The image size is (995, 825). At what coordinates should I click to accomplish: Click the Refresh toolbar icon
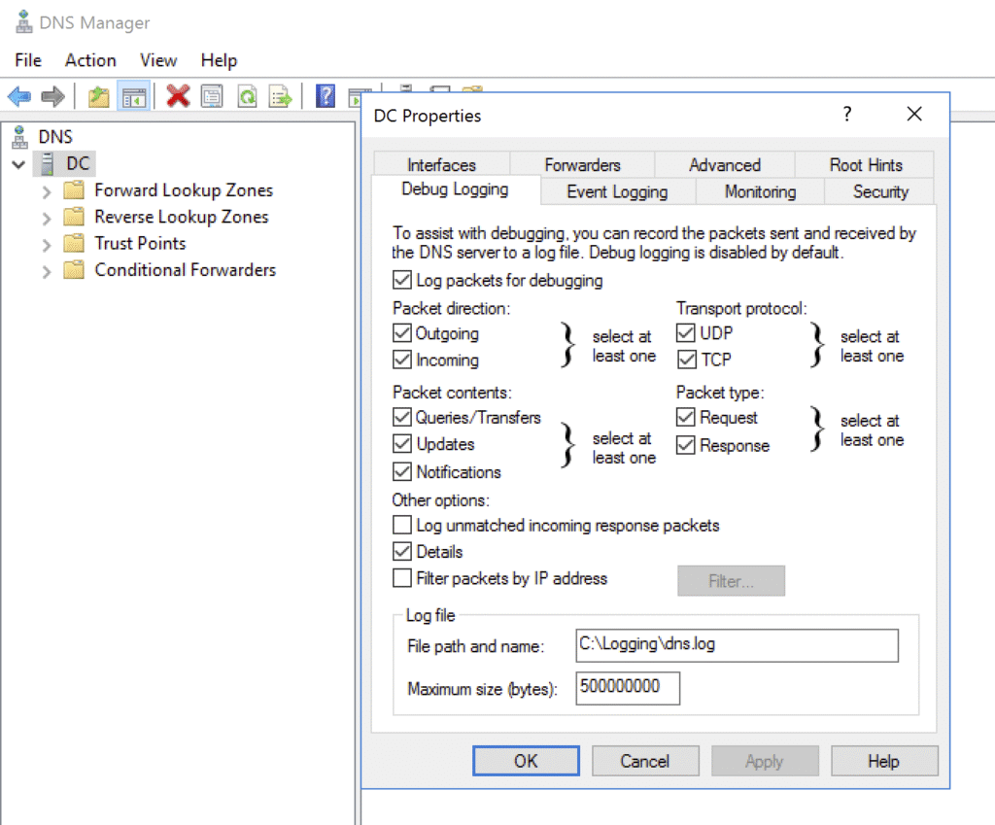pos(247,96)
